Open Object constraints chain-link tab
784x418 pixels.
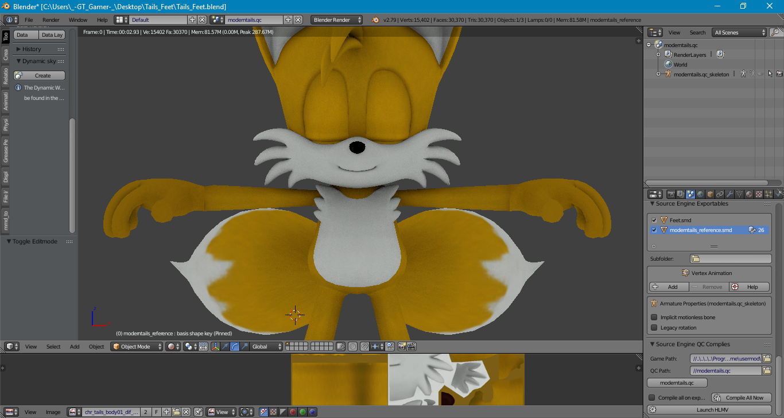720,195
